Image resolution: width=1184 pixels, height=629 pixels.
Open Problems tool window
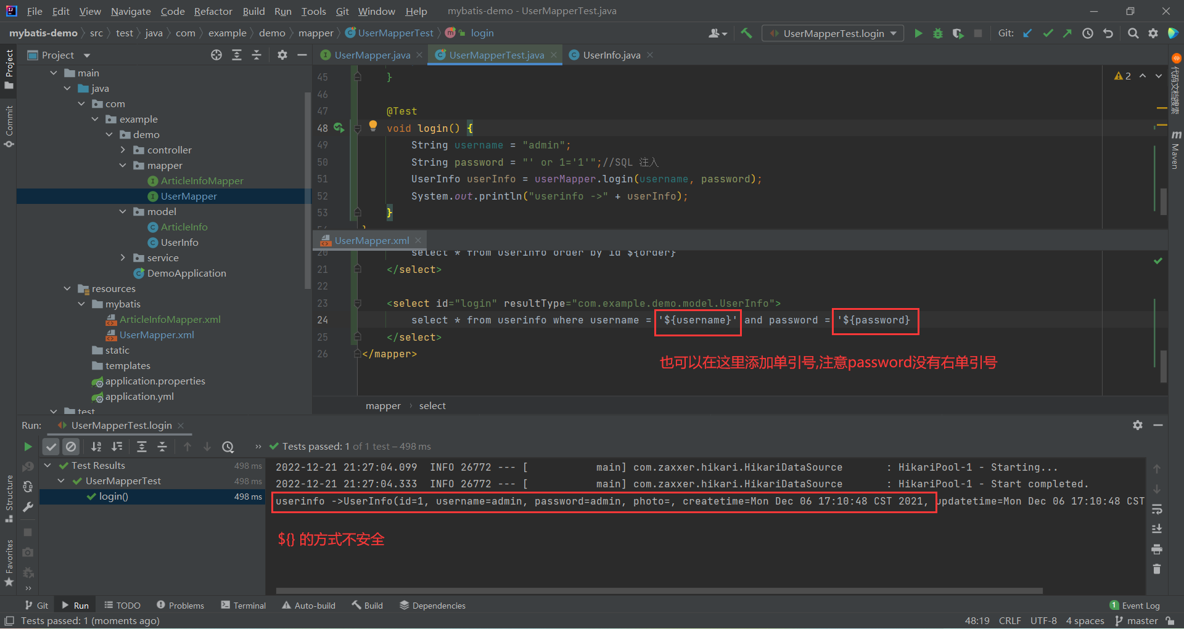coord(180,606)
